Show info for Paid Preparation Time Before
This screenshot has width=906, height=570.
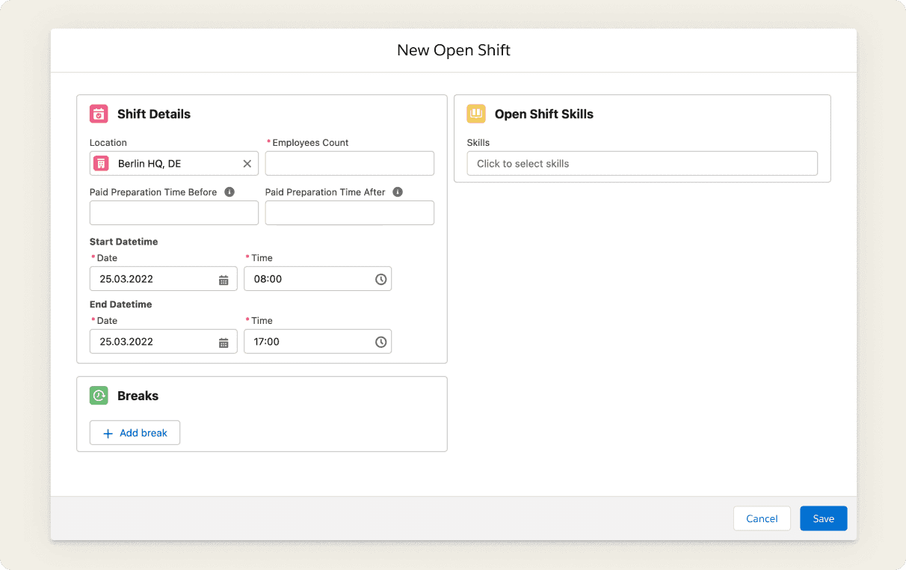coord(229,191)
